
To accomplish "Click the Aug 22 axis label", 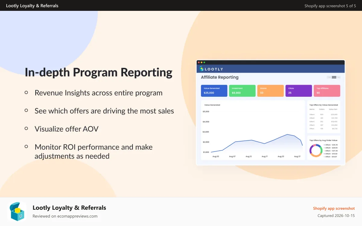I will coord(281,156).
